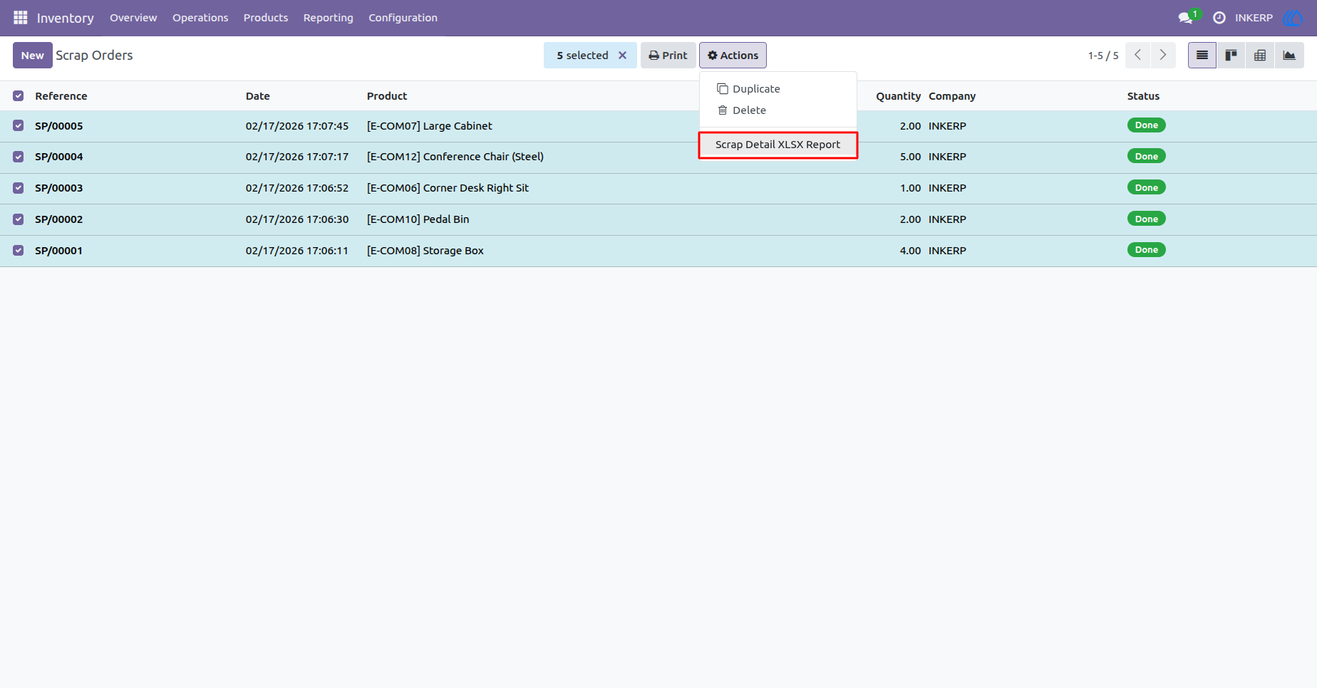This screenshot has height=688, width=1317.
Task: Switch to pivot table view icon
Action: pyautogui.click(x=1260, y=56)
